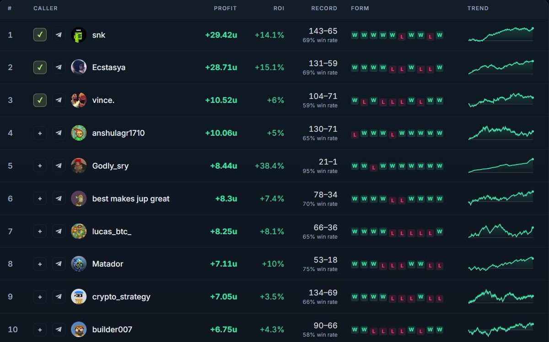
Task: Click Matador's robot avatar
Action: 79,264
